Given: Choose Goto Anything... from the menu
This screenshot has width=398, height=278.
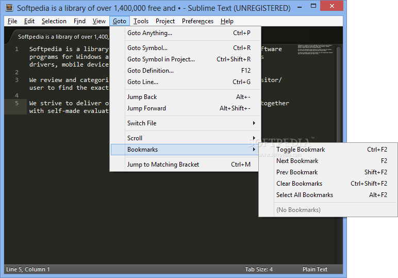Looking at the screenshot, I should (x=185, y=33).
